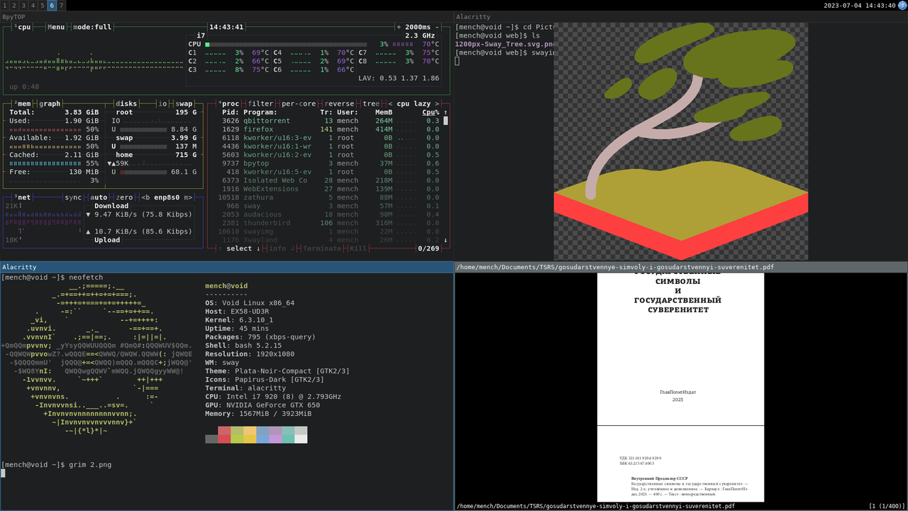This screenshot has width=908, height=511.
Task: Click the Cpu% column header
Action: (x=431, y=112)
